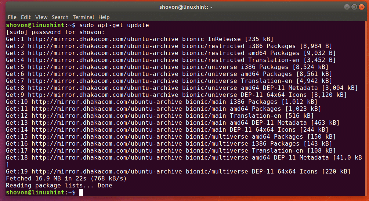Click the Get:1 bionic InRelease line
Screen dimensions: 369x201
(140, 39)
